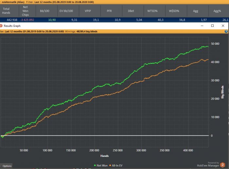Close the Results Graph window
This screenshot has width=229, height=169.
(x=222, y=25)
